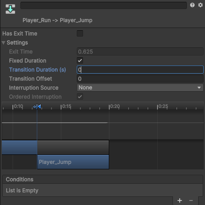Click the 'List is Empty' text
The image size is (205, 205).
(x=22, y=191)
